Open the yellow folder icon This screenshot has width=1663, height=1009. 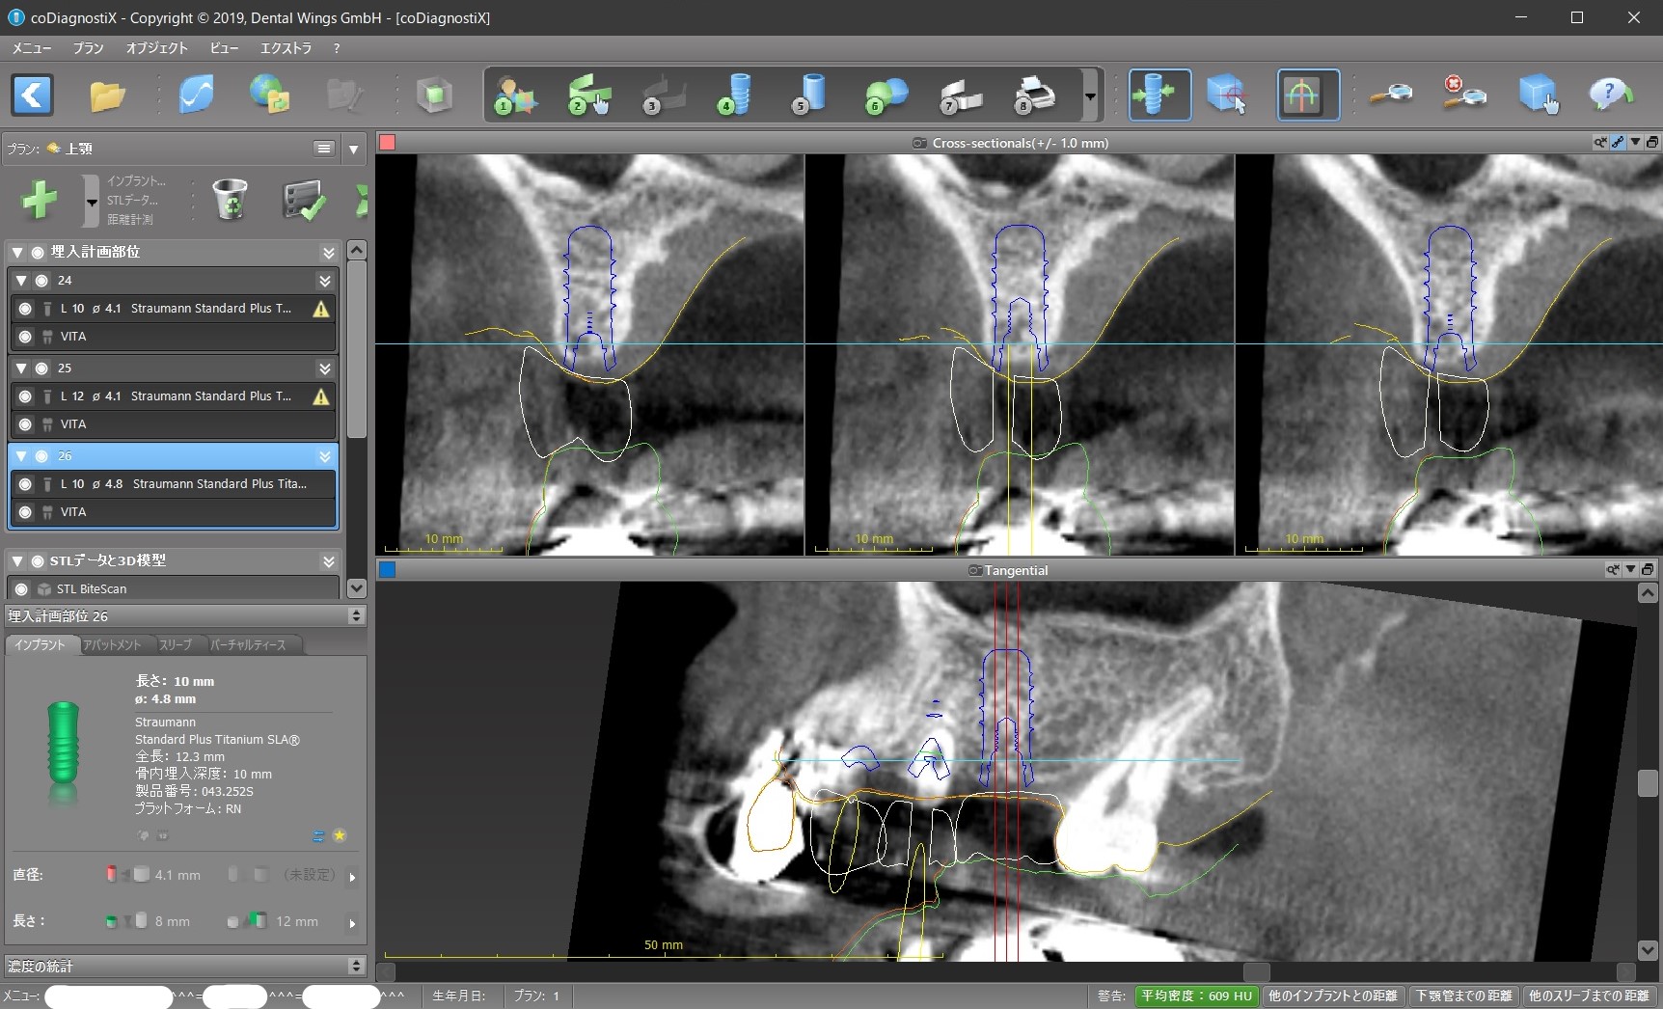pos(107,95)
